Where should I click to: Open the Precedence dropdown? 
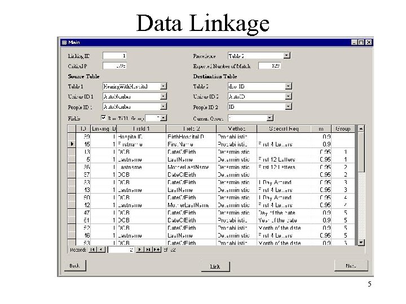coord(286,56)
